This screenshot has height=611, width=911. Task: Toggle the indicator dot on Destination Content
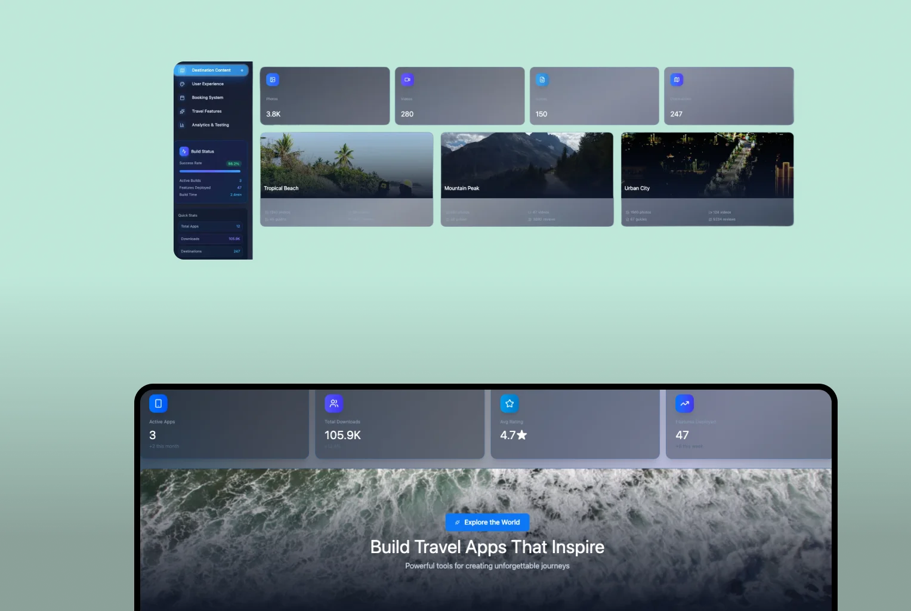pos(243,70)
